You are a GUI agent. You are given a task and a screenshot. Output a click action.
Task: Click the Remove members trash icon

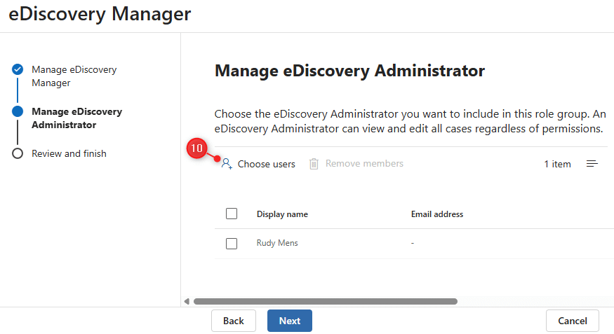(x=314, y=164)
